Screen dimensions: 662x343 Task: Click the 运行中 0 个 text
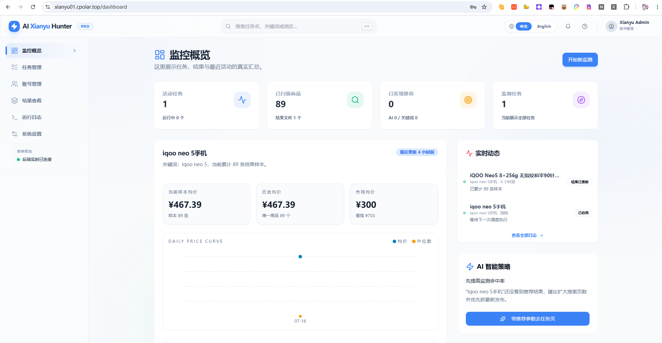pyautogui.click(x=173, y=118)
